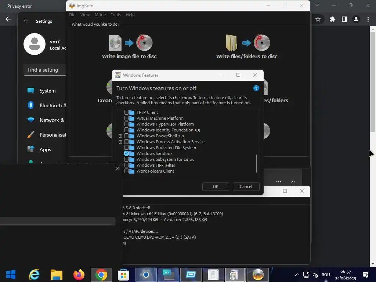Open the ImgBurn Tools menu
Screen dimensions: 376x282
pyautogui.click(x=116, y=15)
